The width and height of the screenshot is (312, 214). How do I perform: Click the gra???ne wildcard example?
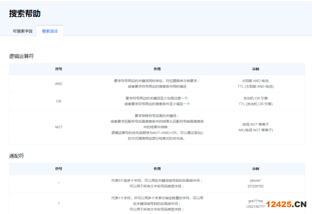point(255,201)
